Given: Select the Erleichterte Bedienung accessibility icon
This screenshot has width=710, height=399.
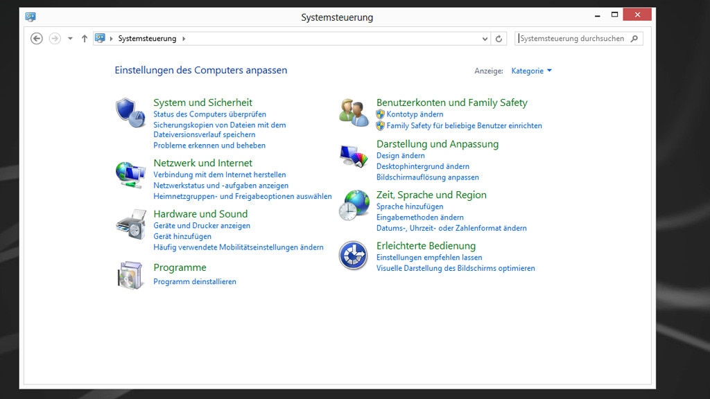Looking at the screenshot, I should (x=352, y=256).
